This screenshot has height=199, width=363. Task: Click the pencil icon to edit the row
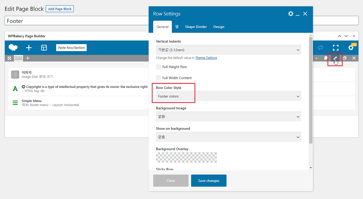tap(335, 58)
